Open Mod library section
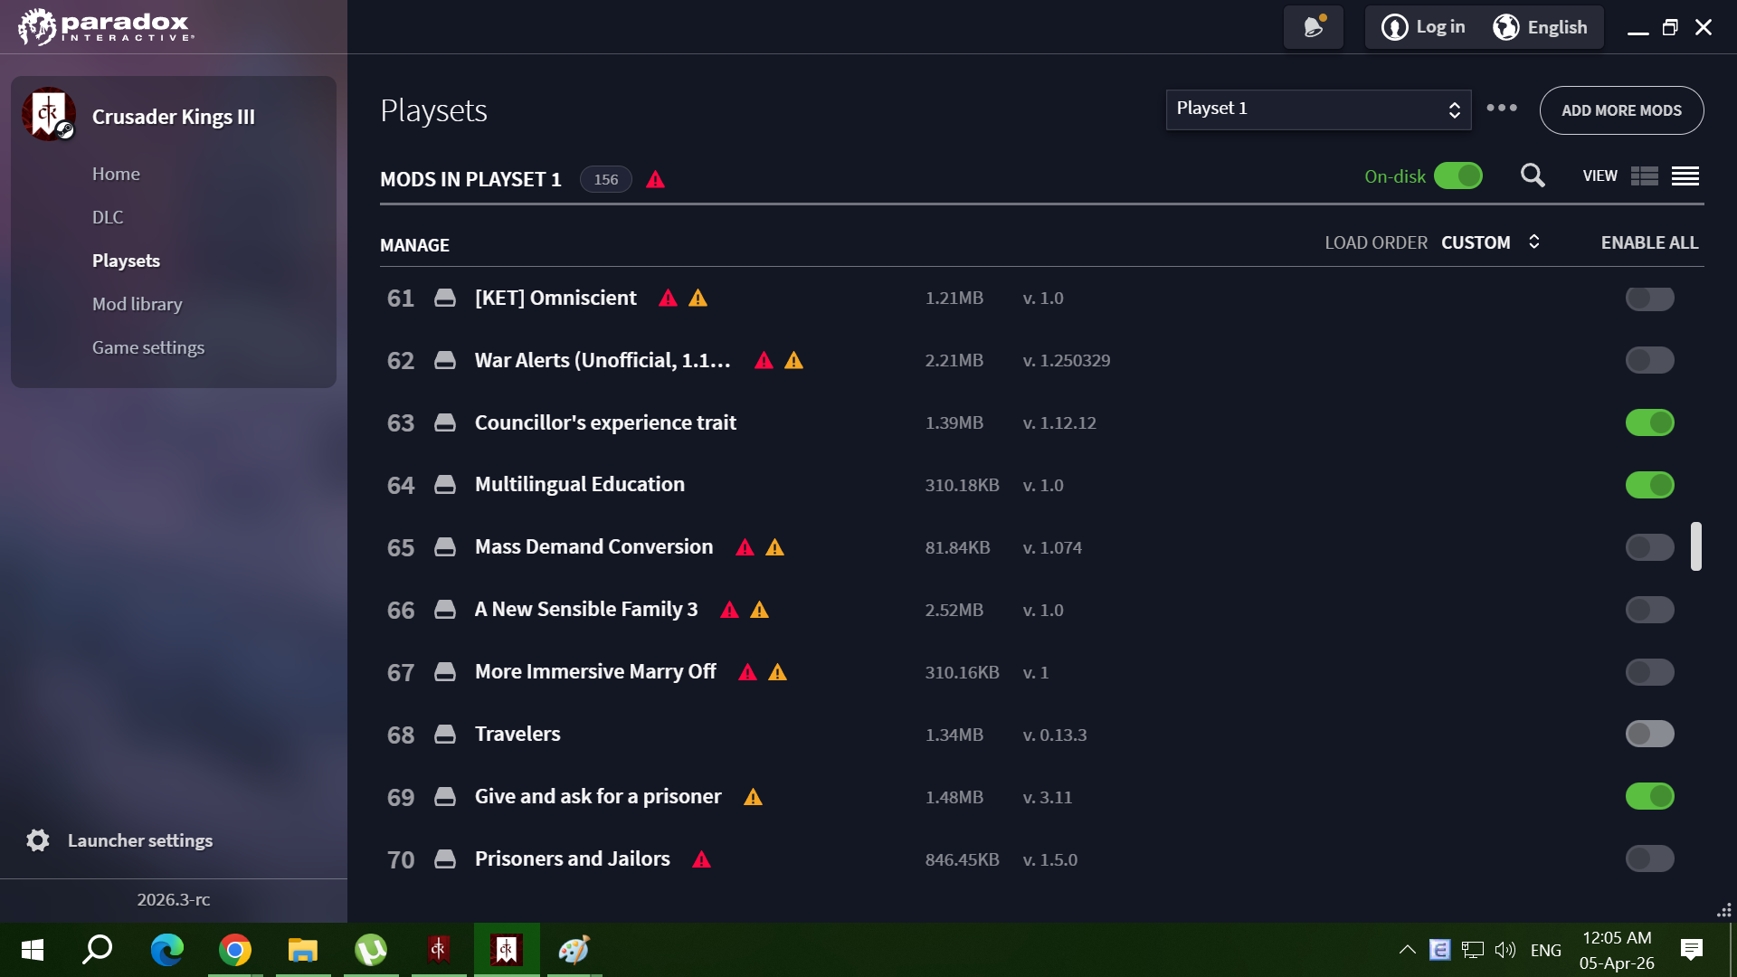This screenshot has height=977, width=1737. click(x=137, y=304)
